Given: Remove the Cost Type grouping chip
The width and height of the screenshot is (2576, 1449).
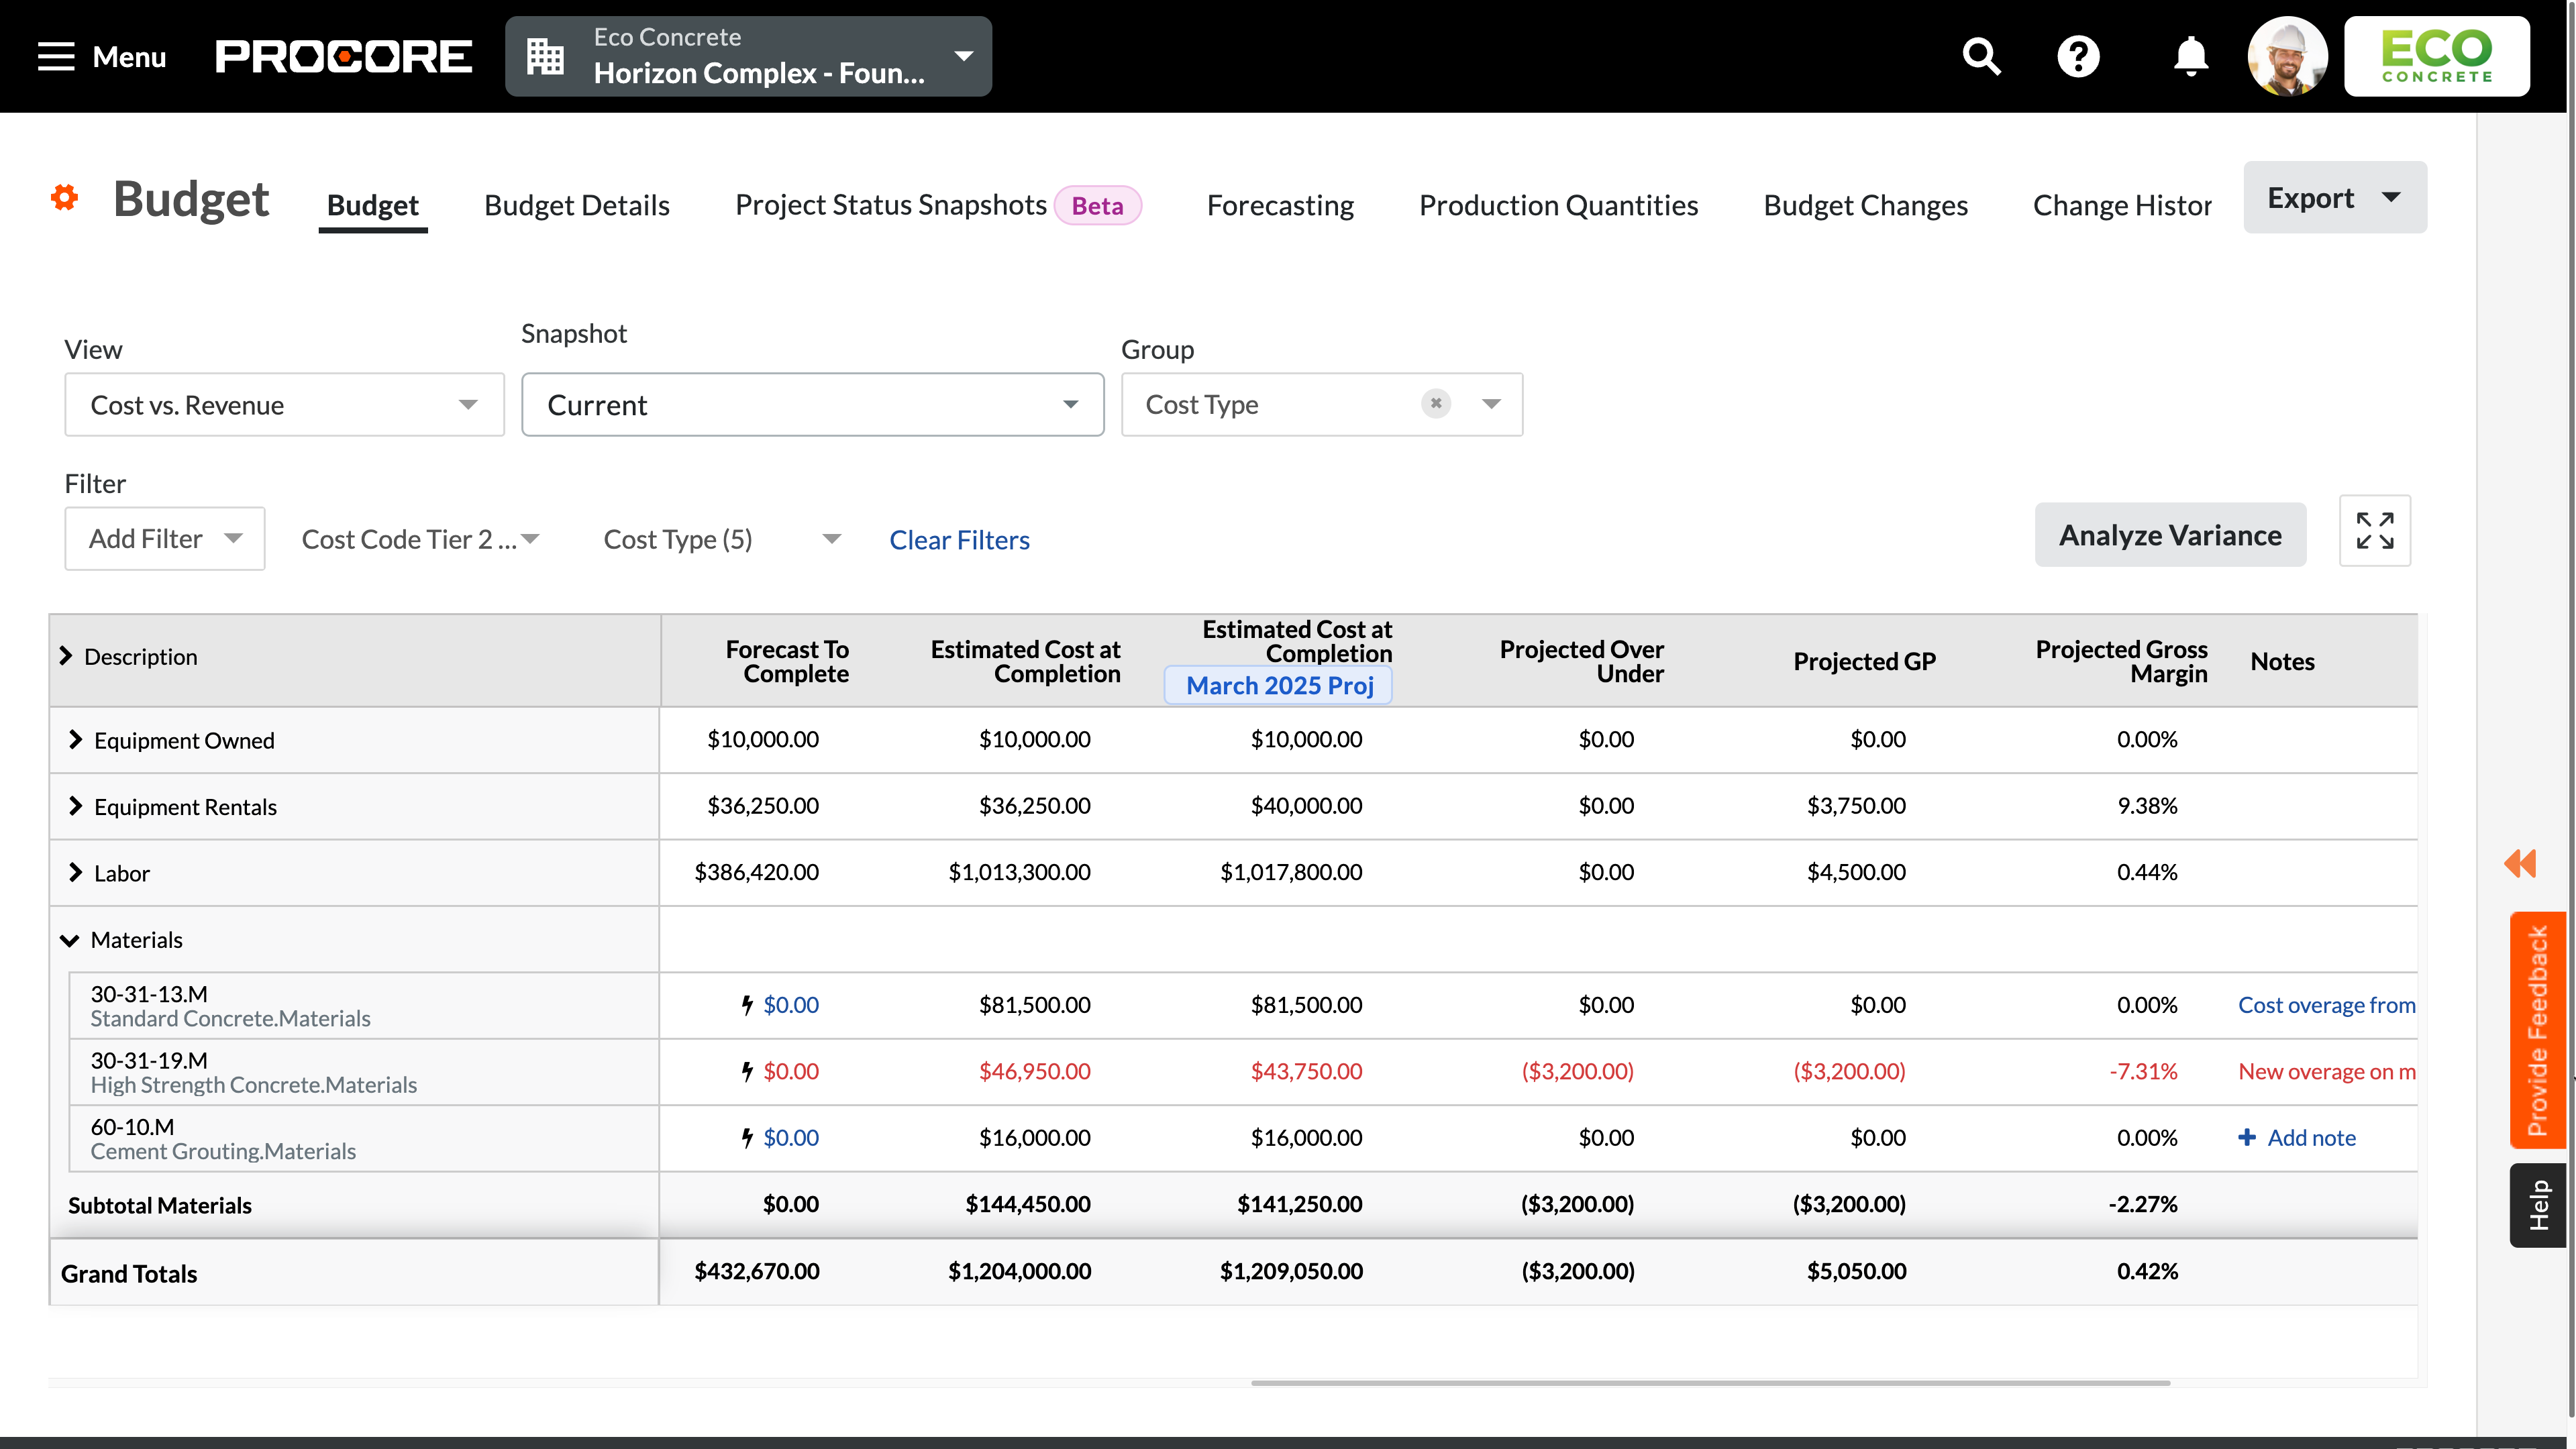Looking at the screenshot, I should click(x=1435, y=404).
